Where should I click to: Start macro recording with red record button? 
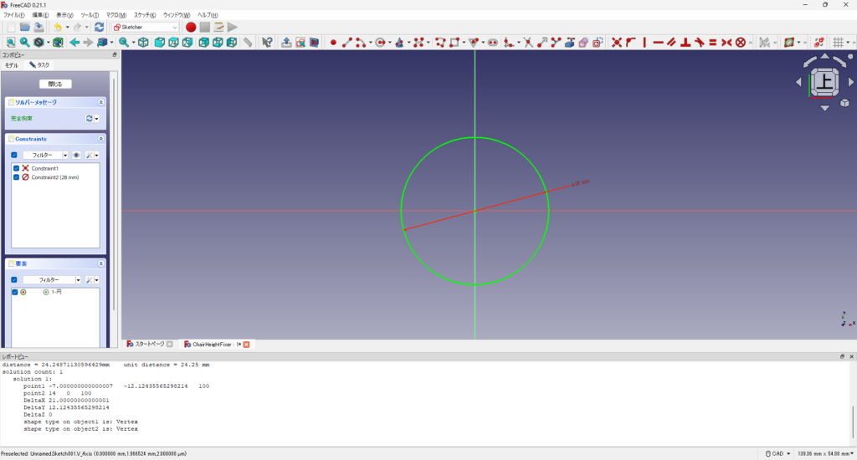(x=191, y=27)
